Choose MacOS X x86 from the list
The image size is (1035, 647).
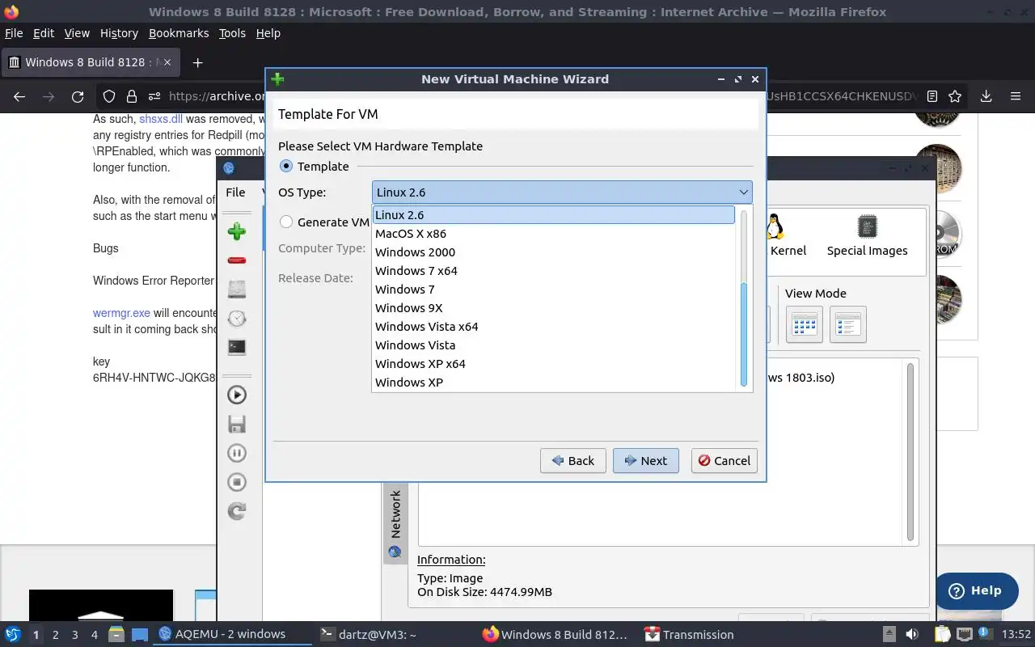554,234
